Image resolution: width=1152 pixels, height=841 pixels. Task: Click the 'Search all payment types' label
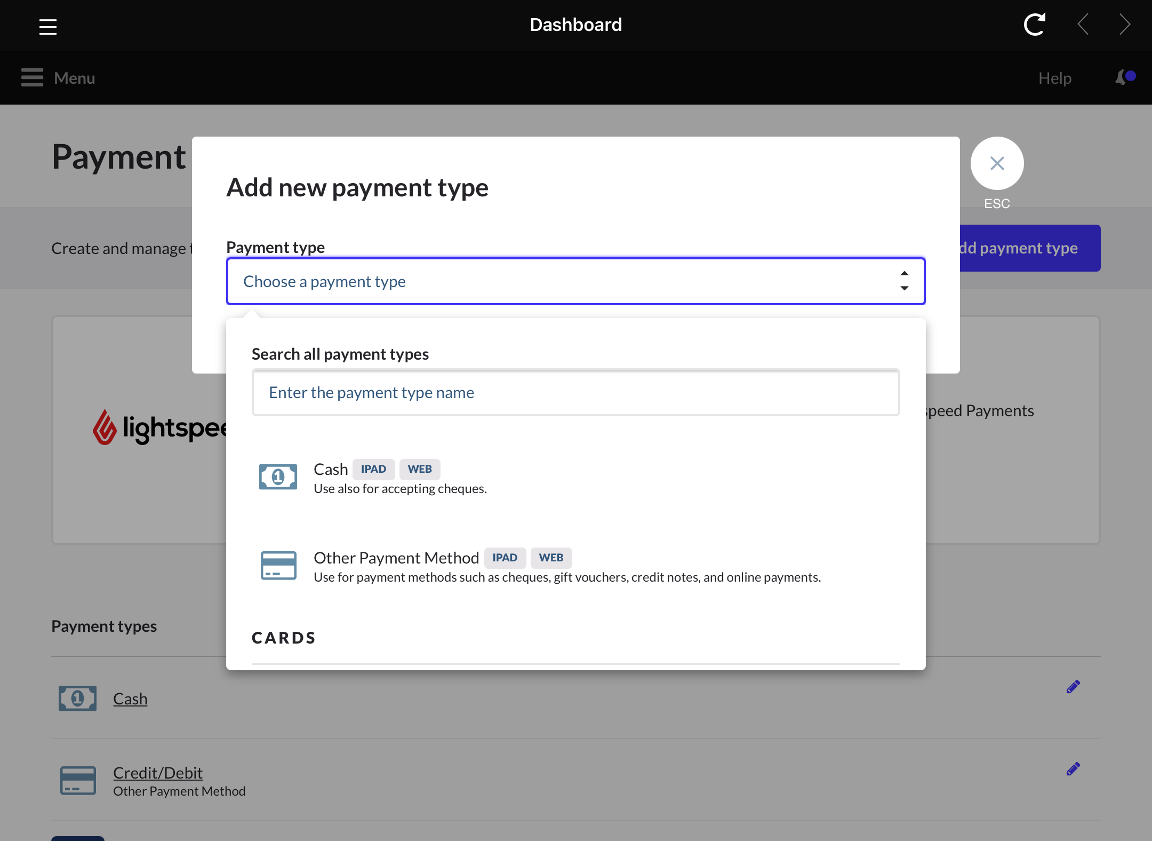(x=340, y=354)
